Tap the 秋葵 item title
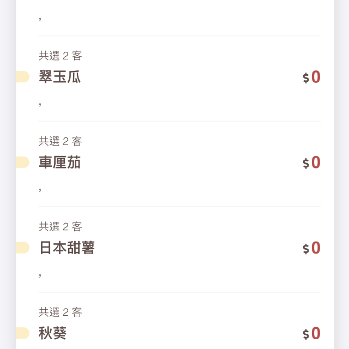Image resolution: width=349 pixels, height=349 pixels. click(53, 333)
